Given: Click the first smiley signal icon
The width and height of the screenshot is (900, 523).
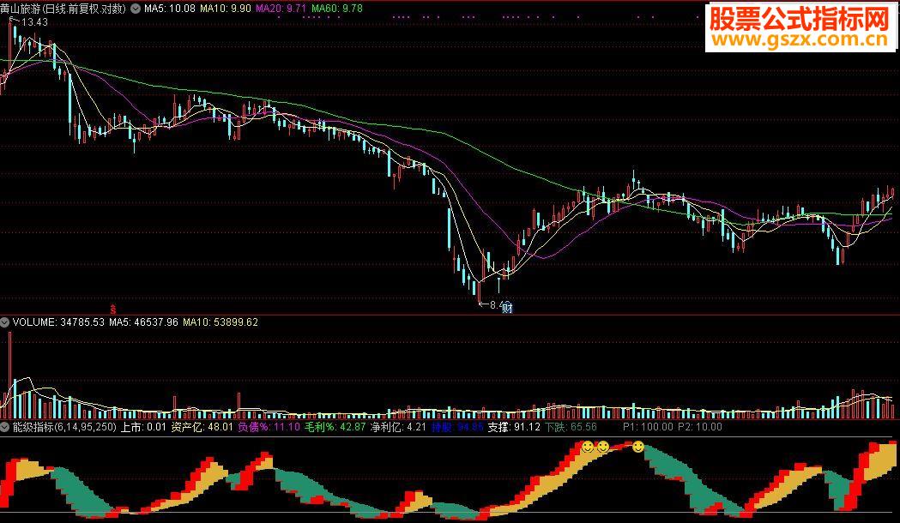Looking at the screenshot, I should [588, 446].
